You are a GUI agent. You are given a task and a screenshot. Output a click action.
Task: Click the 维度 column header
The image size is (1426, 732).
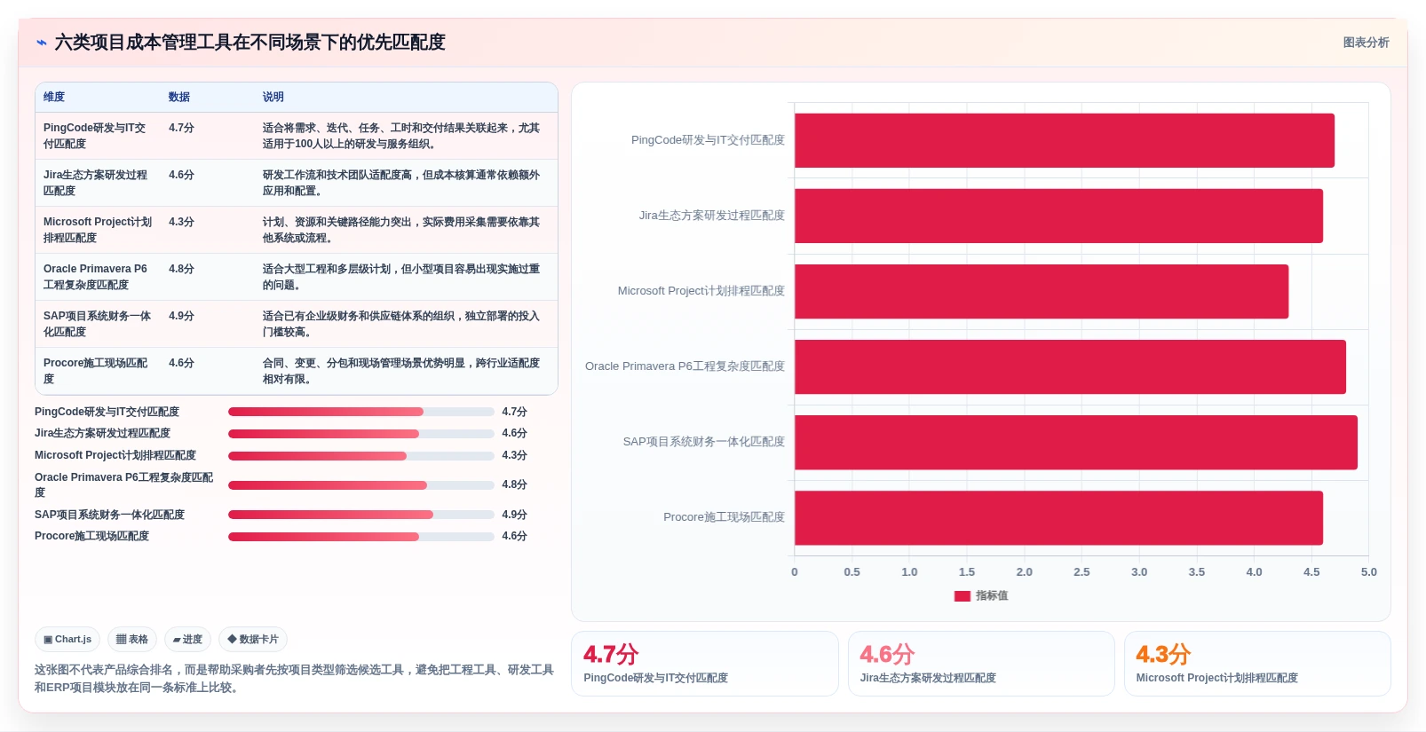click(54, 97)
